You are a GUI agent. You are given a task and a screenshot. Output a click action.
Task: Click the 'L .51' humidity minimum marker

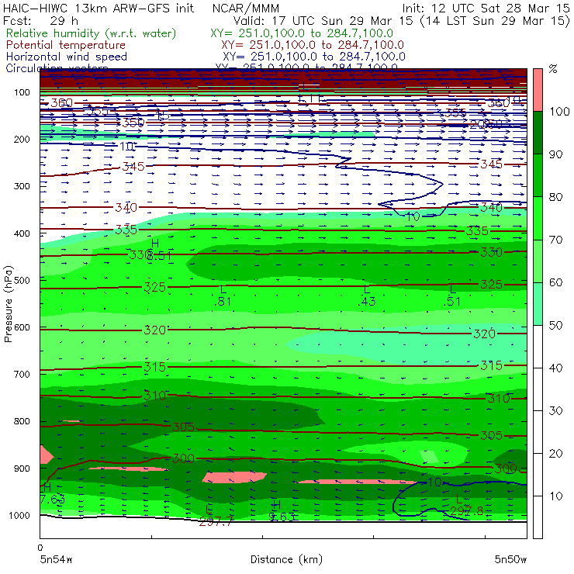point(452,296)
